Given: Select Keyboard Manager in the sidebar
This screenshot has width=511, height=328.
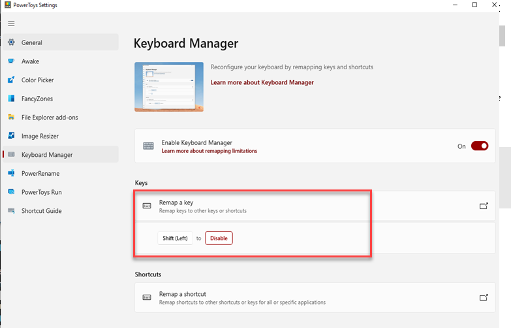Looking at the screenshot, I should pos(47,155).
